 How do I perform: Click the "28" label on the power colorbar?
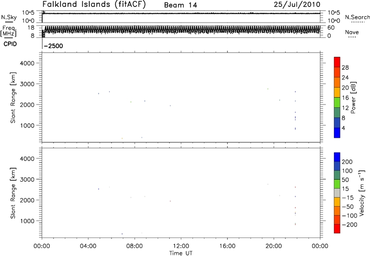[x=345, y=67]
